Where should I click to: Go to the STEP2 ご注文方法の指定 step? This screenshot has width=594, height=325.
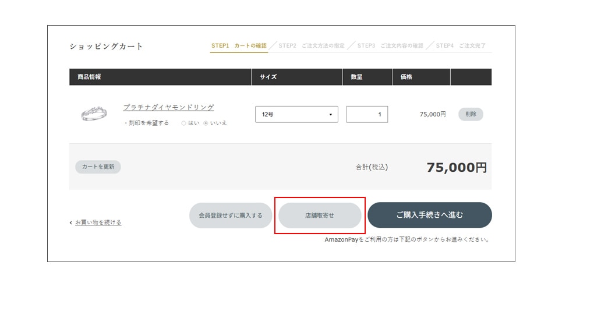pos(311,45)
